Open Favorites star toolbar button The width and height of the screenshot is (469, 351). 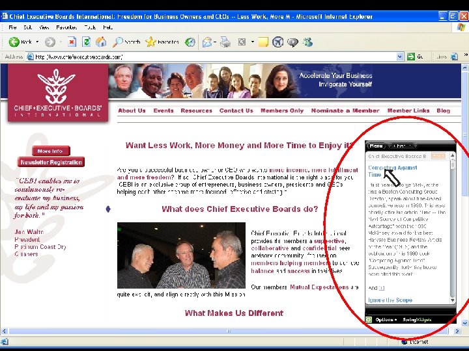162,42
